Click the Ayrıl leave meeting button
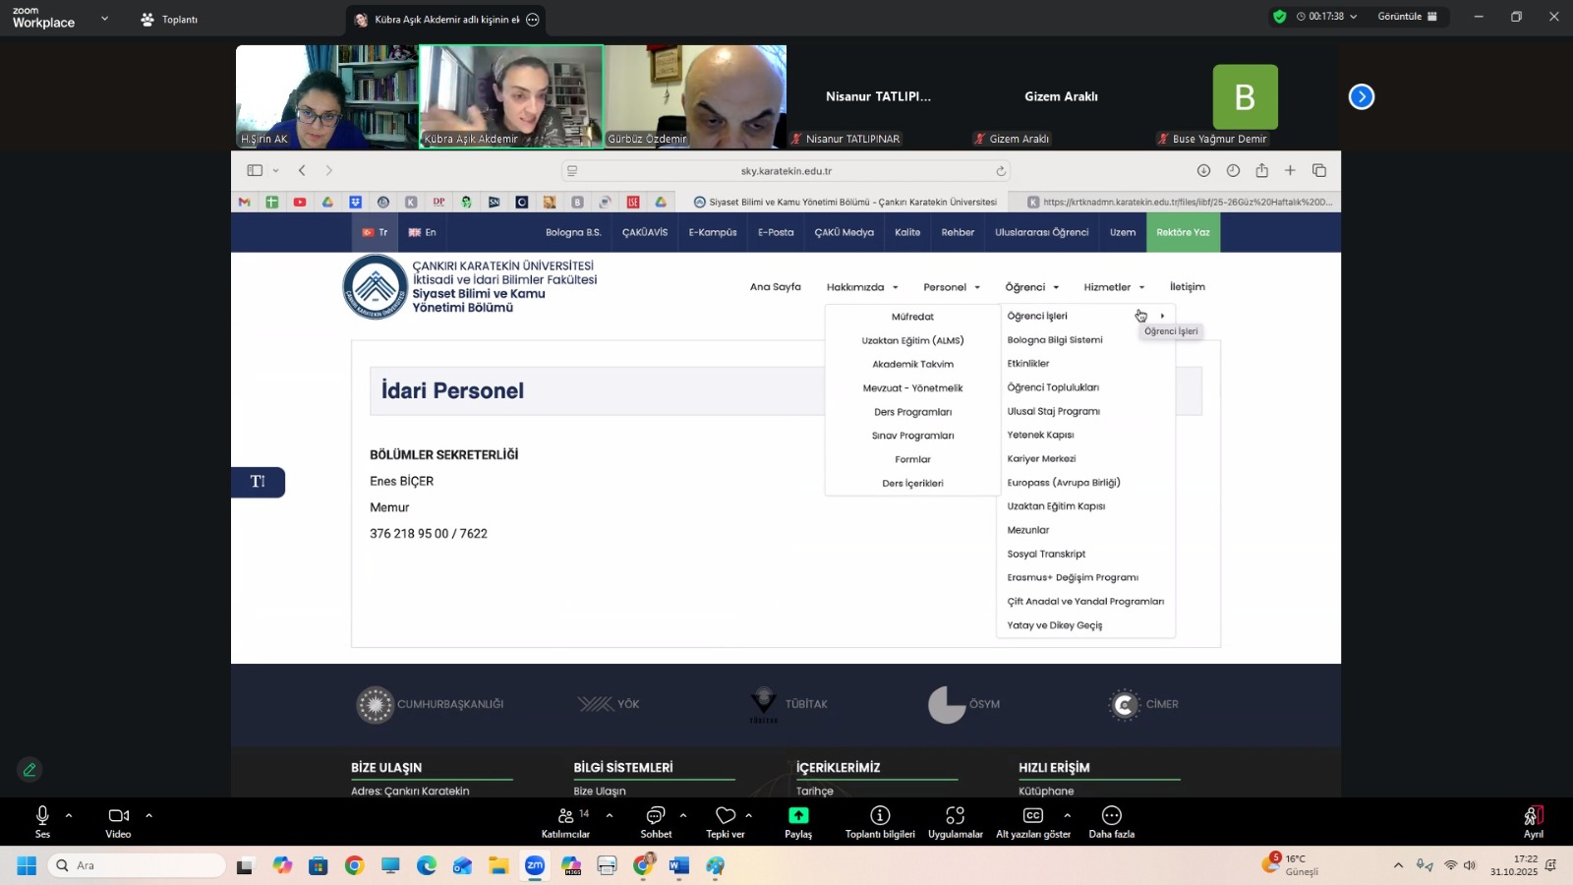 coord(1533,822)
